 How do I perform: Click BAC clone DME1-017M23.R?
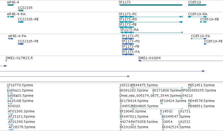click(x=6, y=61)
